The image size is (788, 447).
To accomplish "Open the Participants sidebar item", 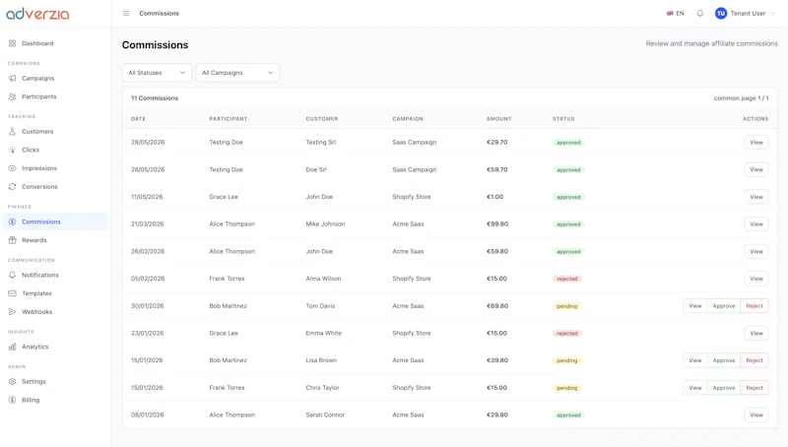I will tap(55, 96).
